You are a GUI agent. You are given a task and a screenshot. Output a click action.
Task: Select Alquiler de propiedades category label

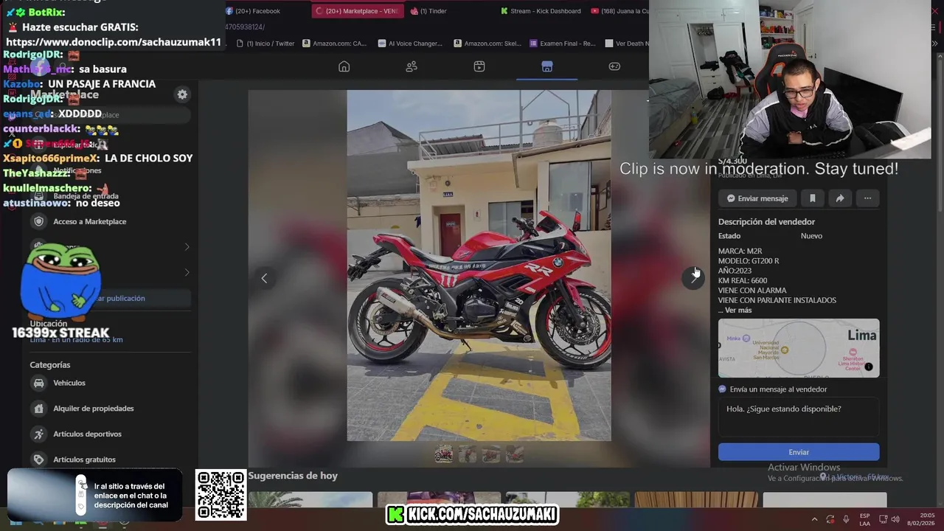point(94,409)
